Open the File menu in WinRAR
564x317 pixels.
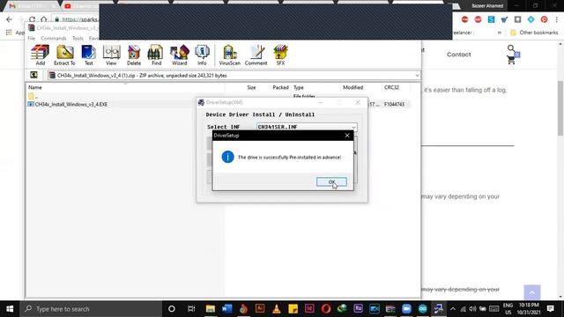[x=32, y=38]
